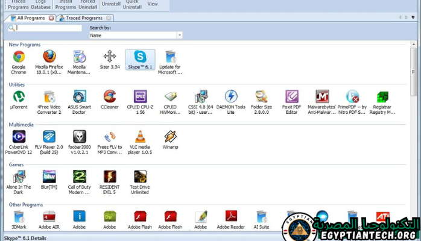Click the Forced Uninstall toolbar button
The width and height of the screenshot is (421, 241).
click(x=88, y=5)
